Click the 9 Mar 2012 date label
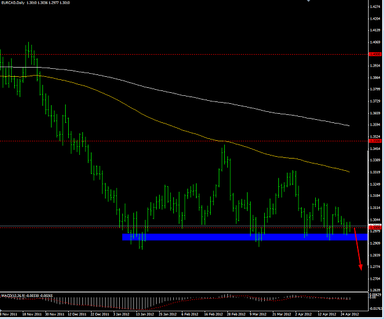The image size is (384, 319). pos(258,314)
